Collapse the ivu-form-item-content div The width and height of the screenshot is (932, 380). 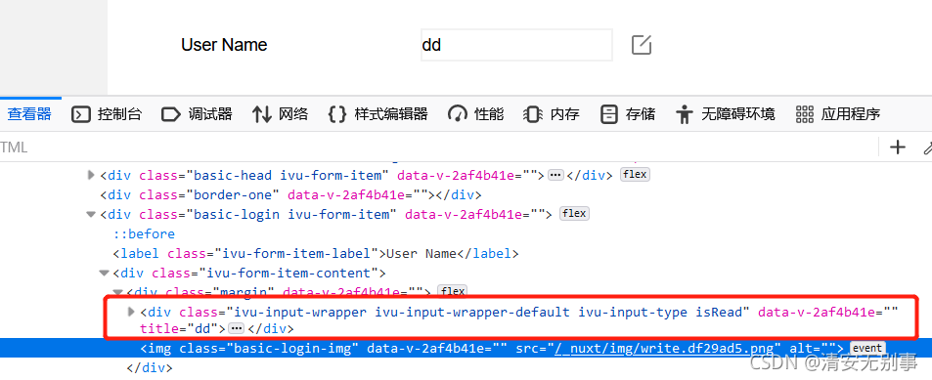[x=104, y=274]
